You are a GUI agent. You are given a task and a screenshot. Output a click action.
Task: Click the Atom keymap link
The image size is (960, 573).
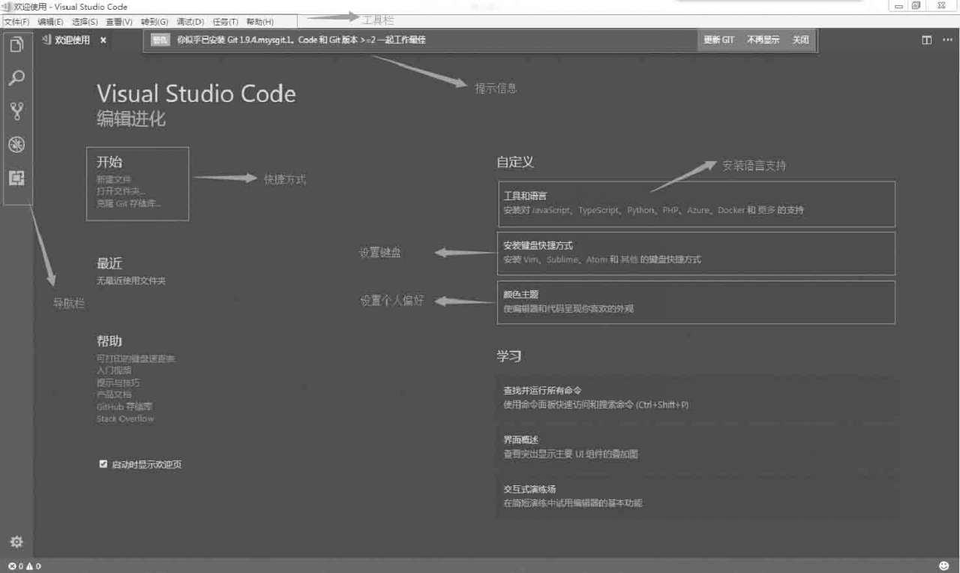click(x=597, y=259)
